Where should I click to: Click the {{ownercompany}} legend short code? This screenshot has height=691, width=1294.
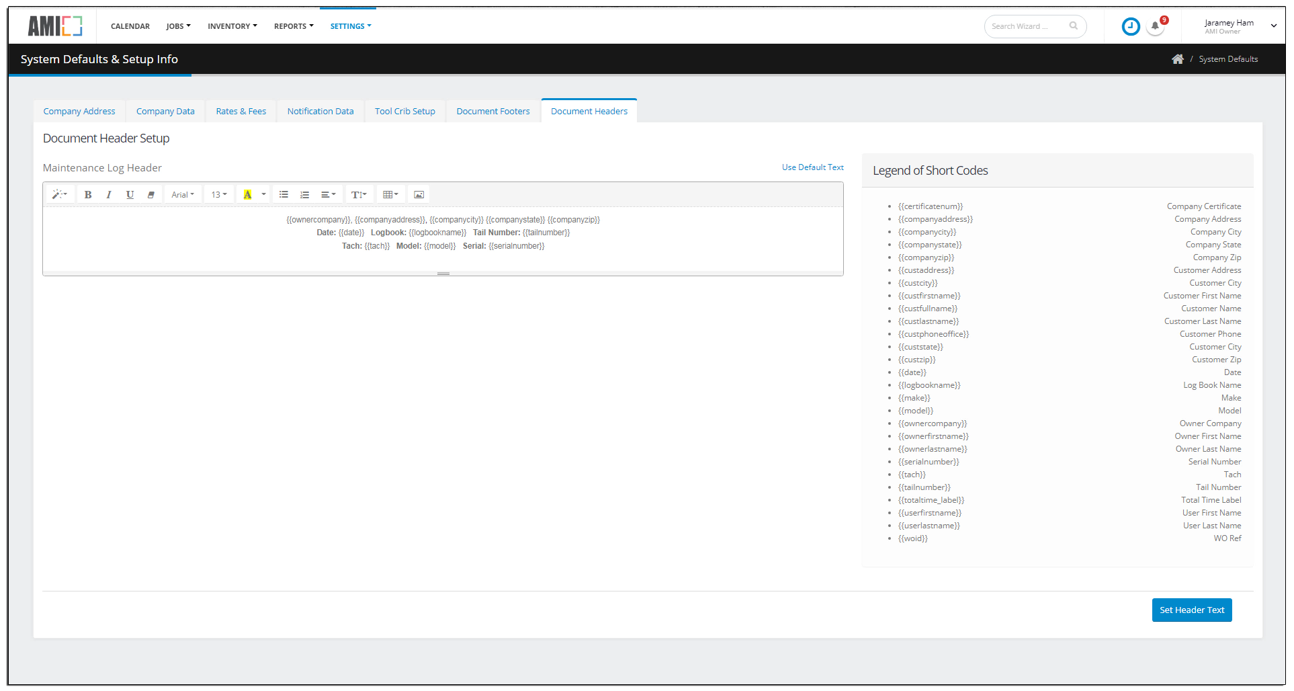click(x=933, y=423)
